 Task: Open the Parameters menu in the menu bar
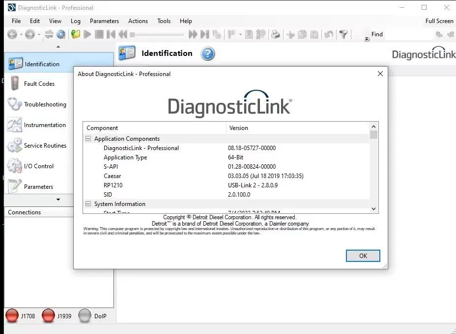[x=104, y=21]
